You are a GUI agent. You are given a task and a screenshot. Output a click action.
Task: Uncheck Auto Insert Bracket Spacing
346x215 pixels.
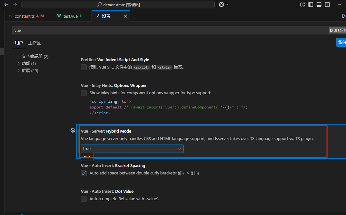[x=84, y=173]
